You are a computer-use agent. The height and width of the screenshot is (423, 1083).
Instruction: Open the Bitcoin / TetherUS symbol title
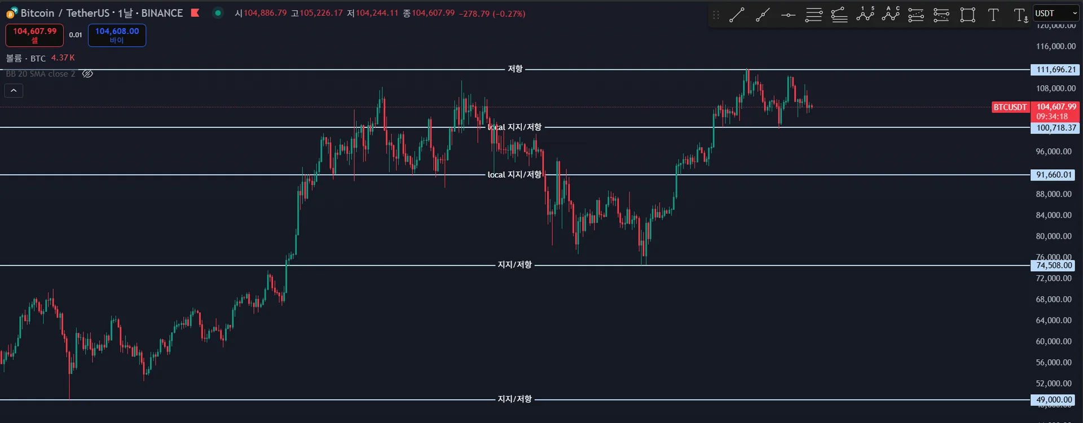click(102, 13)
